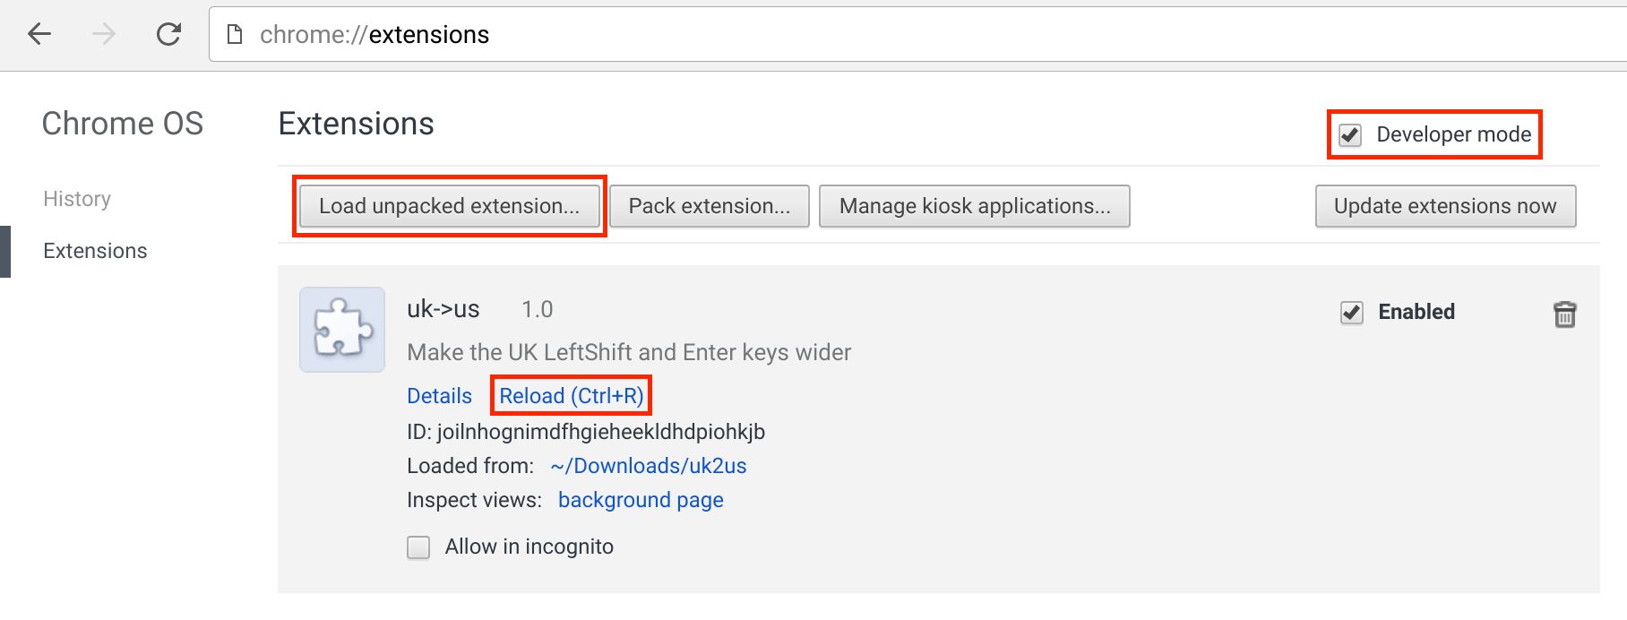The width and height of the screenshot is (1627, 620).
Task: Click the page icon in the address bar
Action: tap(234, 34)
